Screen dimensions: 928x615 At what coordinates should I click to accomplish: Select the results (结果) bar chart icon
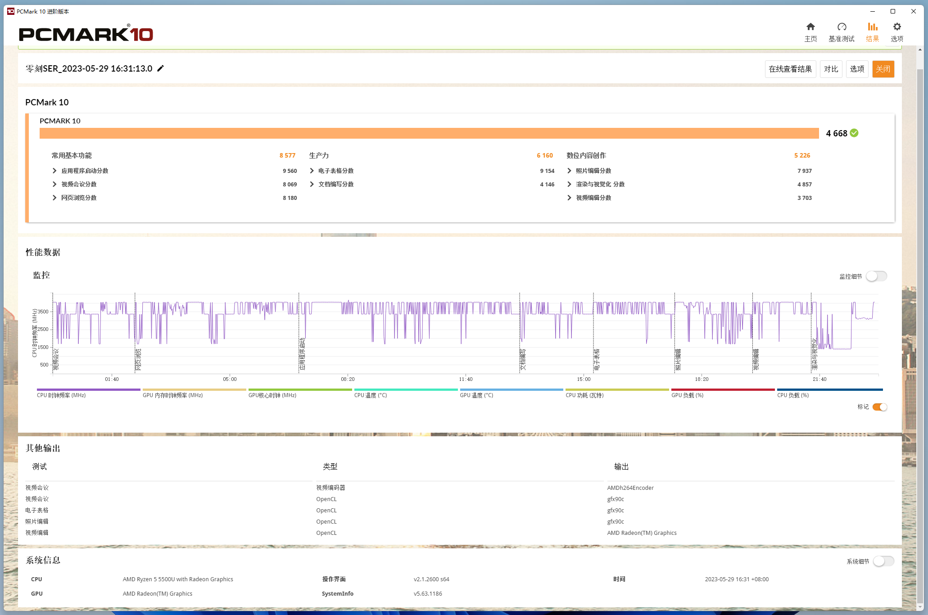pos(872,27)
